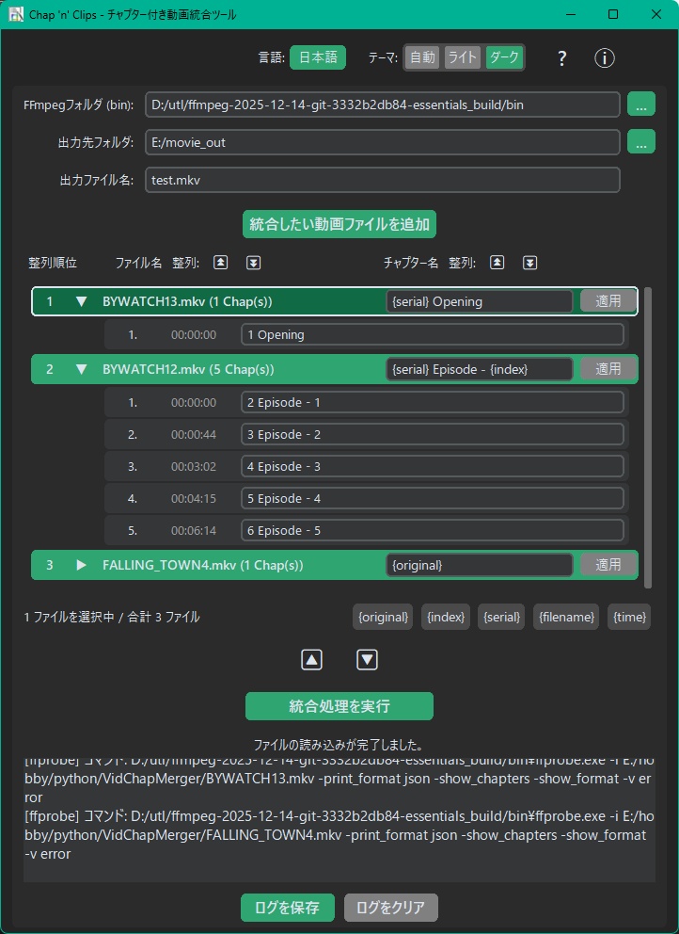Open help via the question mark icon

coord(561,58)
